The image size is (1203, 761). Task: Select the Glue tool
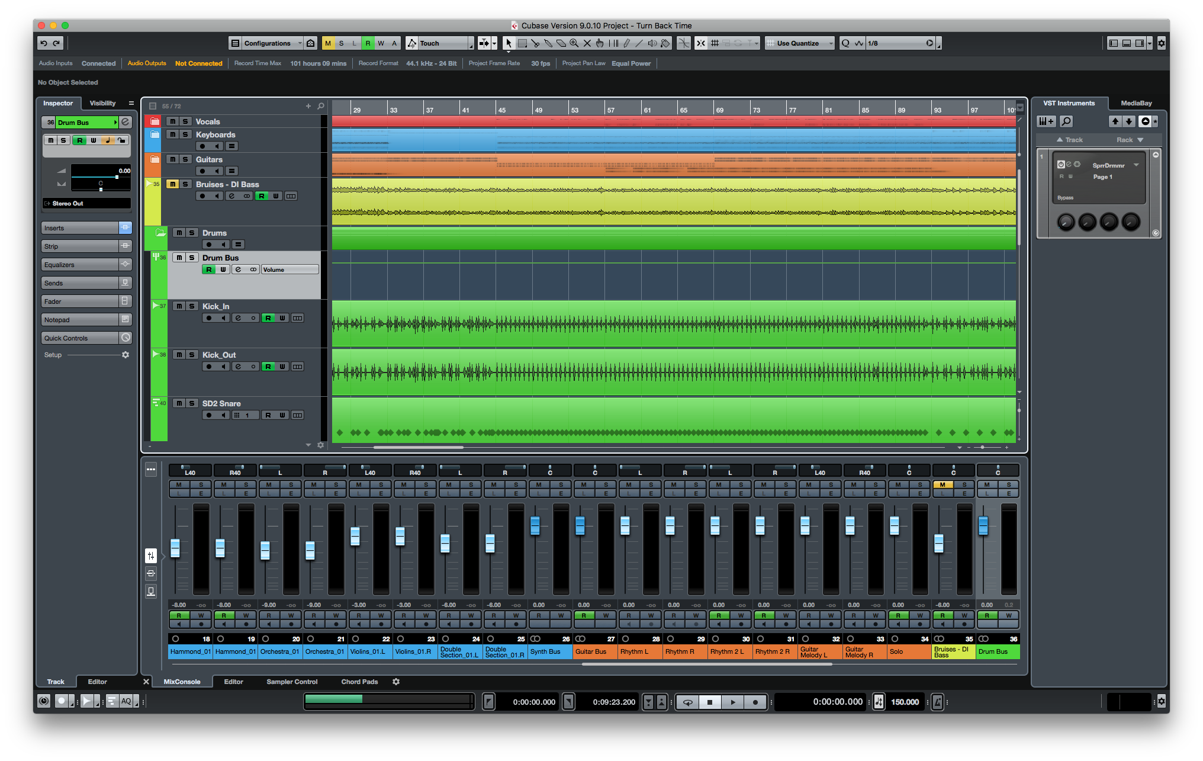click(x=548, y=43)
